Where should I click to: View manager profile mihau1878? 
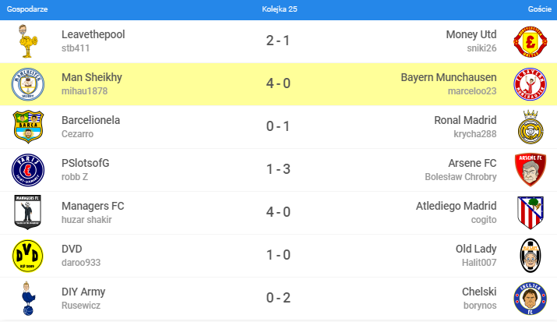pos(85,91)
